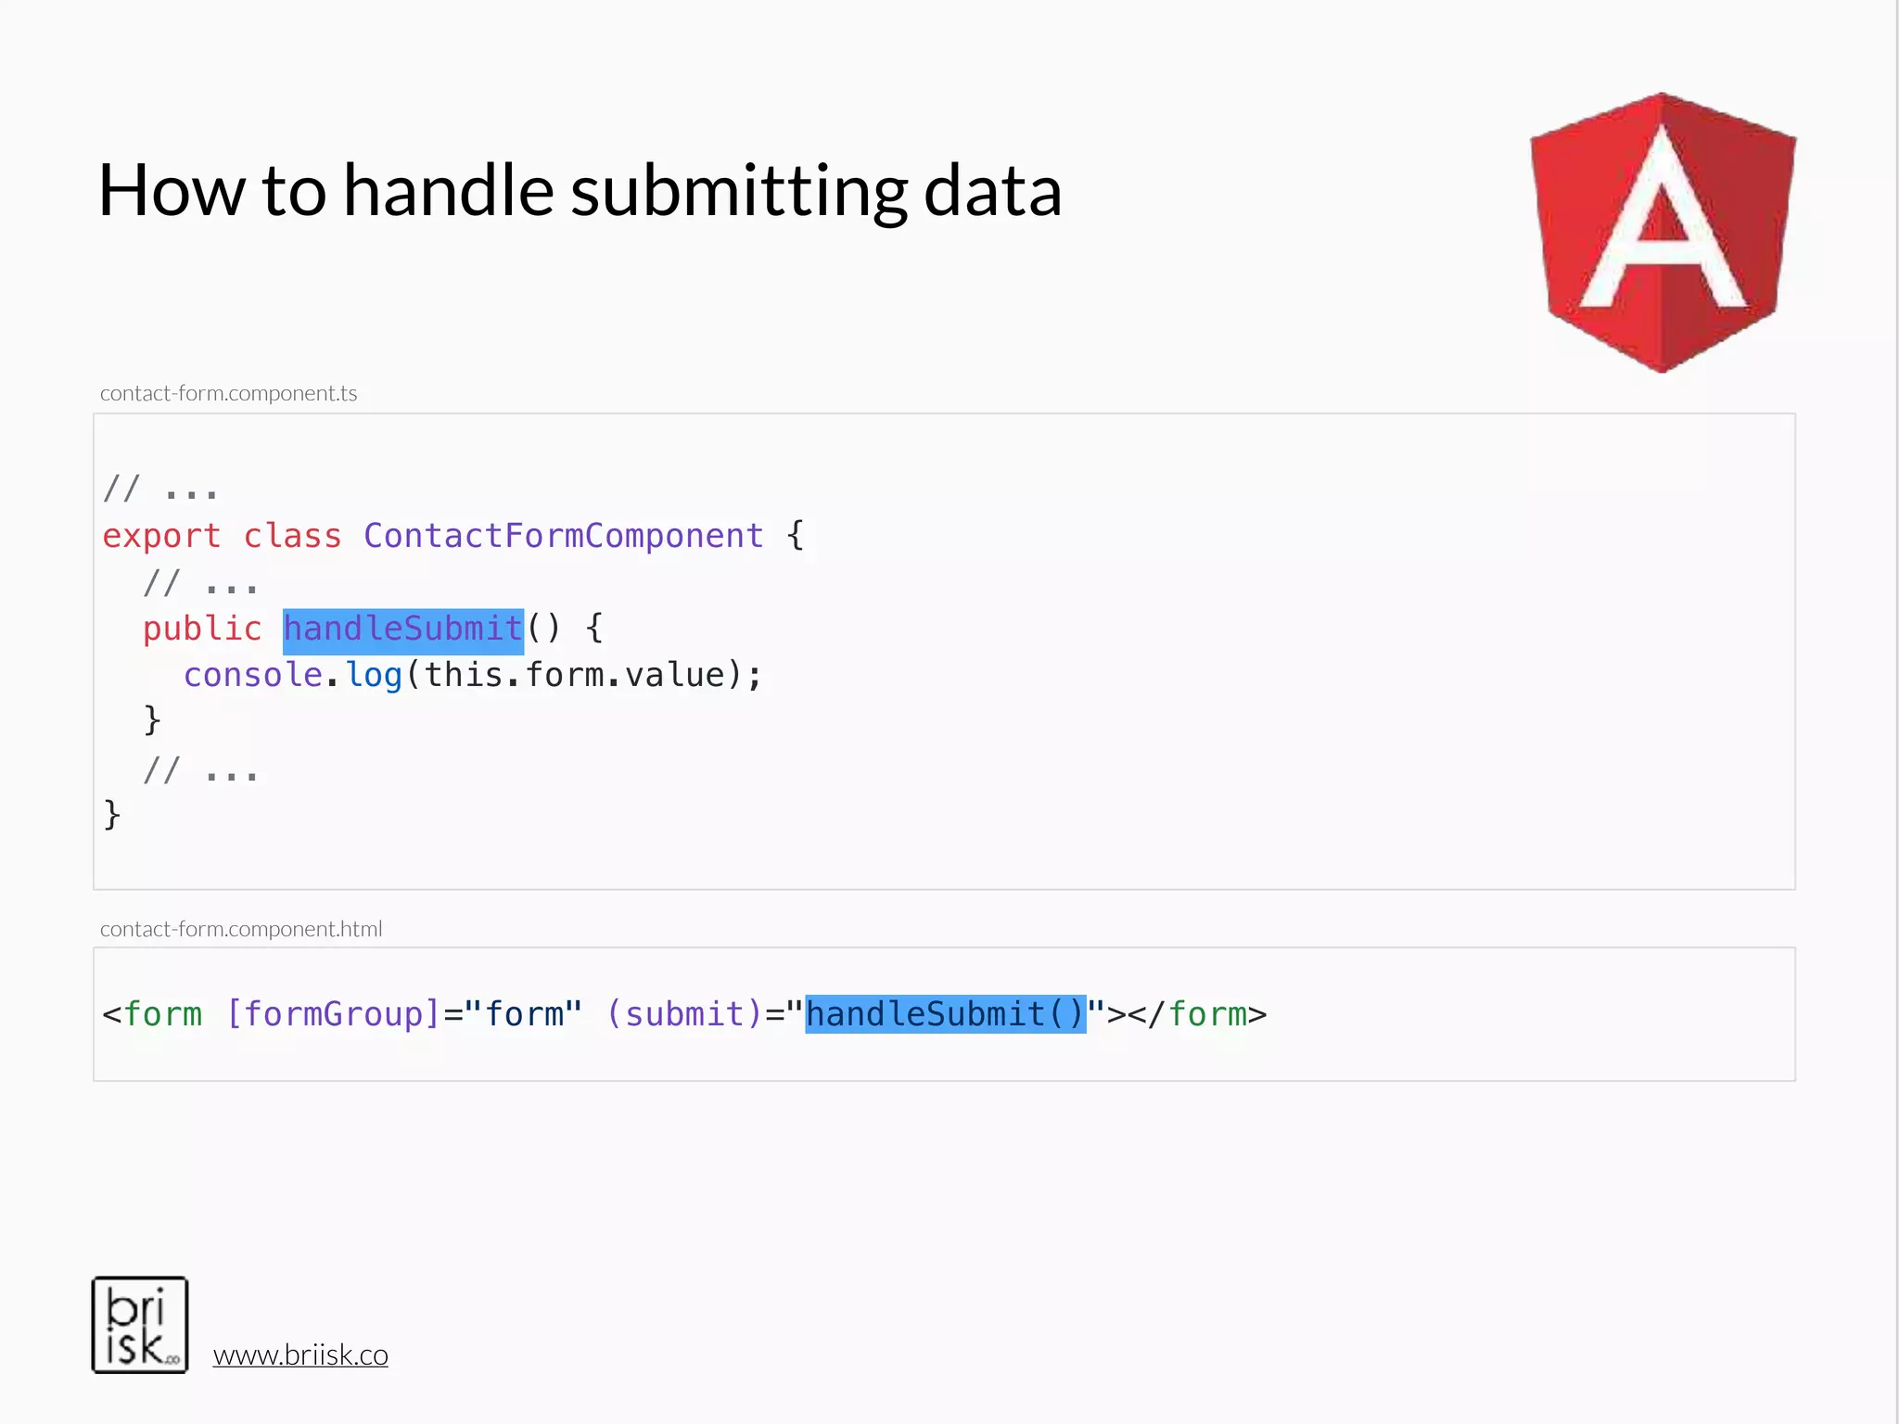Click the 'class' keyword
Image resolution: width=1899 pixels, height=1424 pixels.
[x=292, y=536]
